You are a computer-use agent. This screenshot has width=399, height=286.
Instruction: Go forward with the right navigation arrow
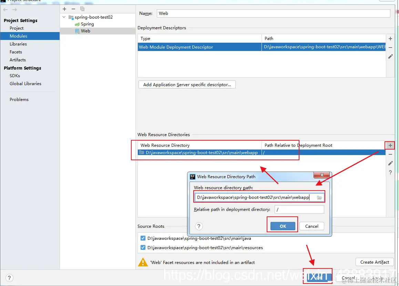[x=14, y=10]
